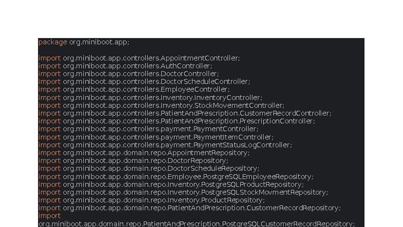Place cursor on the DoctorController; import line
Screen dimensions: 403x227
tap(129, 74)
